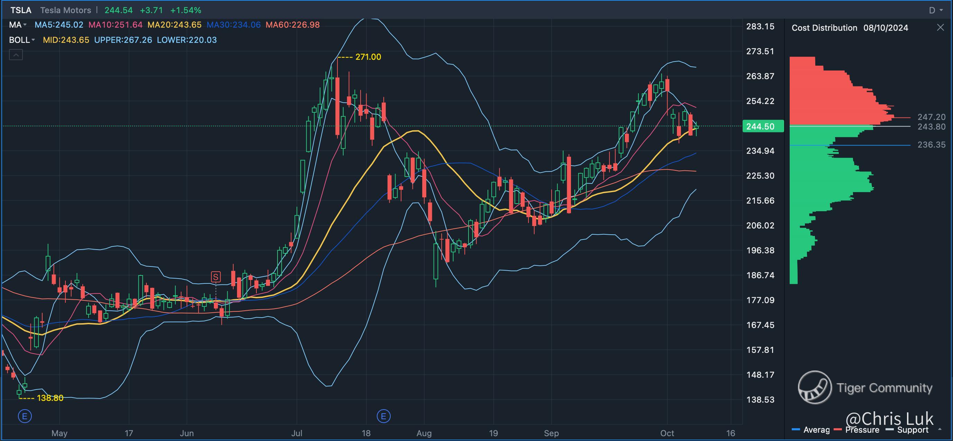Click the earnings E marker near July 18
This screenshot has width=953, height=441.
click(x=383, y=416)
